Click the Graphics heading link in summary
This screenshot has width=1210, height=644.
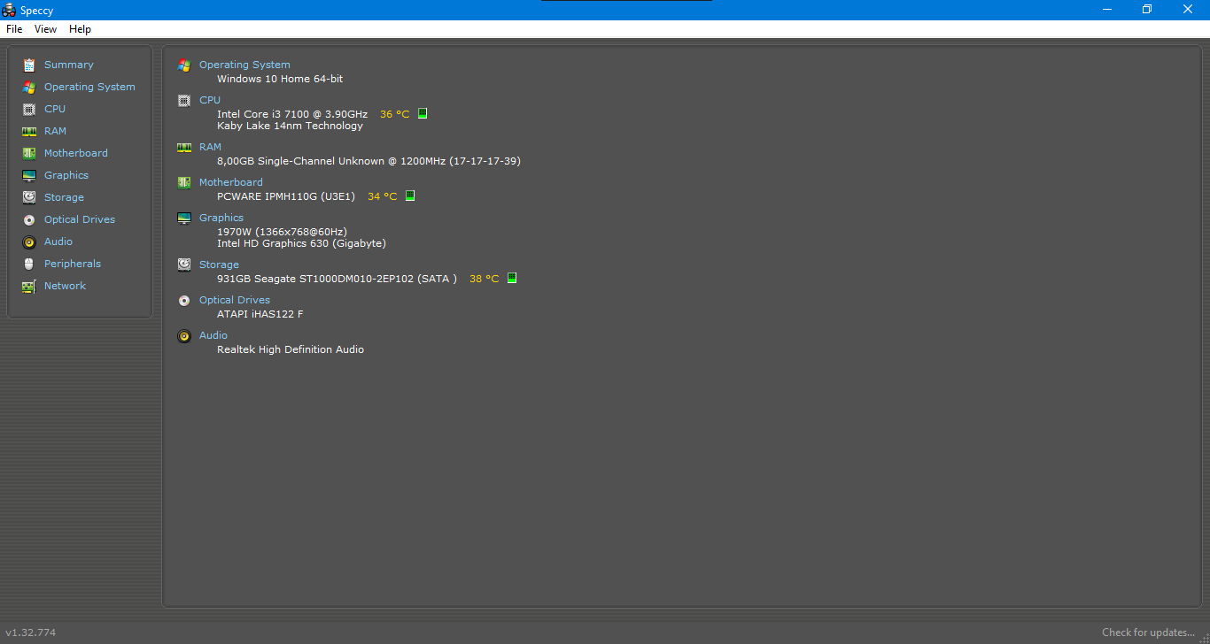pyautogui.click(x=221, y=218)
